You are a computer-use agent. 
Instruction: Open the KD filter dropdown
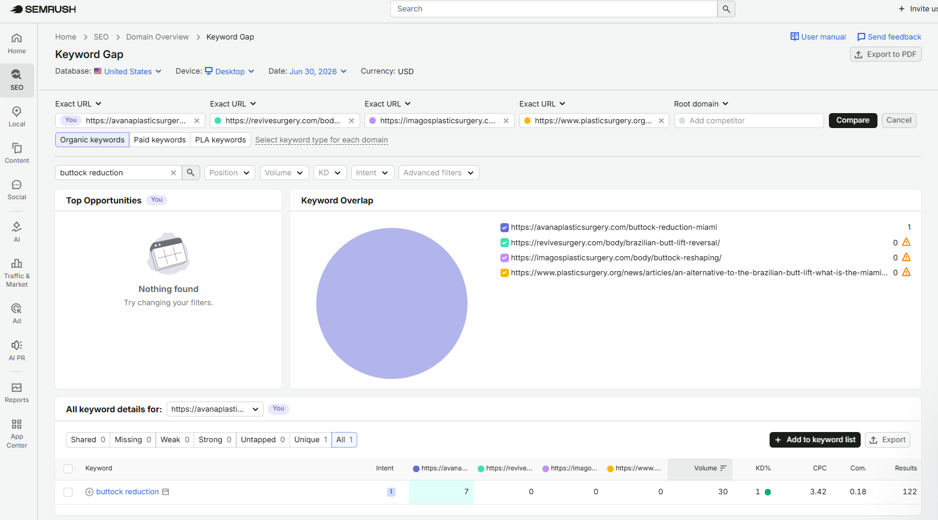click(x=330, y=173)
